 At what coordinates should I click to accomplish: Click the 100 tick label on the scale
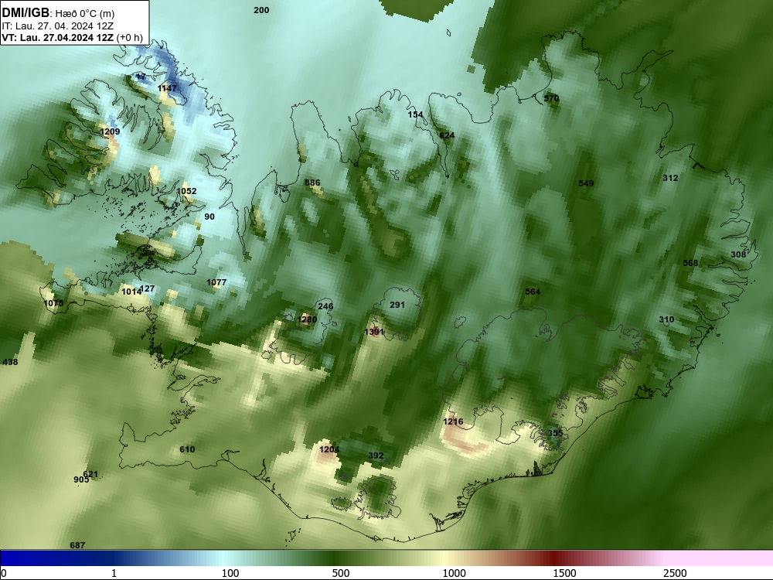(x=230, y=573)
